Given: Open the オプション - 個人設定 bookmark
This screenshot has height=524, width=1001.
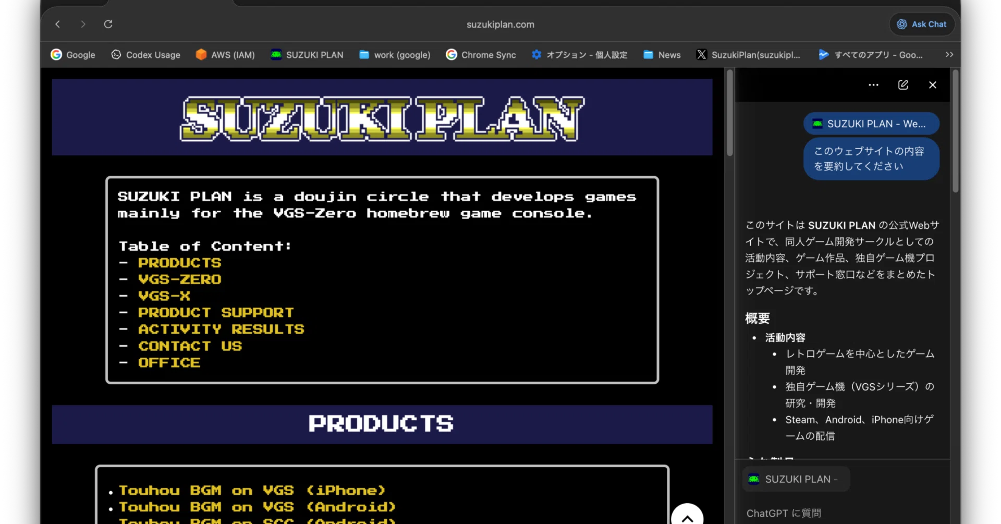Looking at the screenshot, I should [579, 55].
